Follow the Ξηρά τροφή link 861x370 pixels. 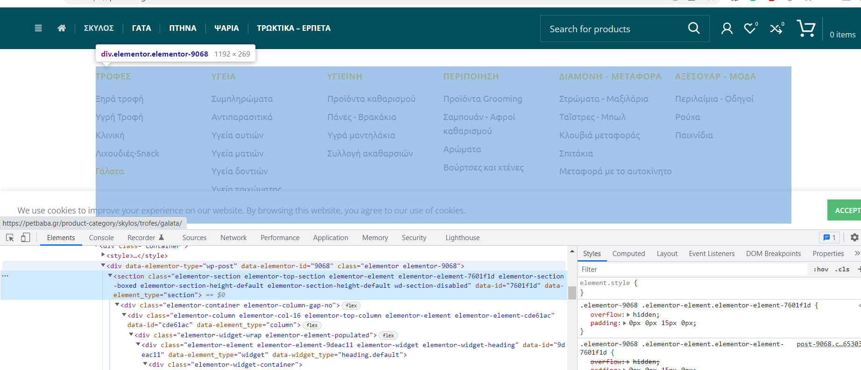pos(120,99)
